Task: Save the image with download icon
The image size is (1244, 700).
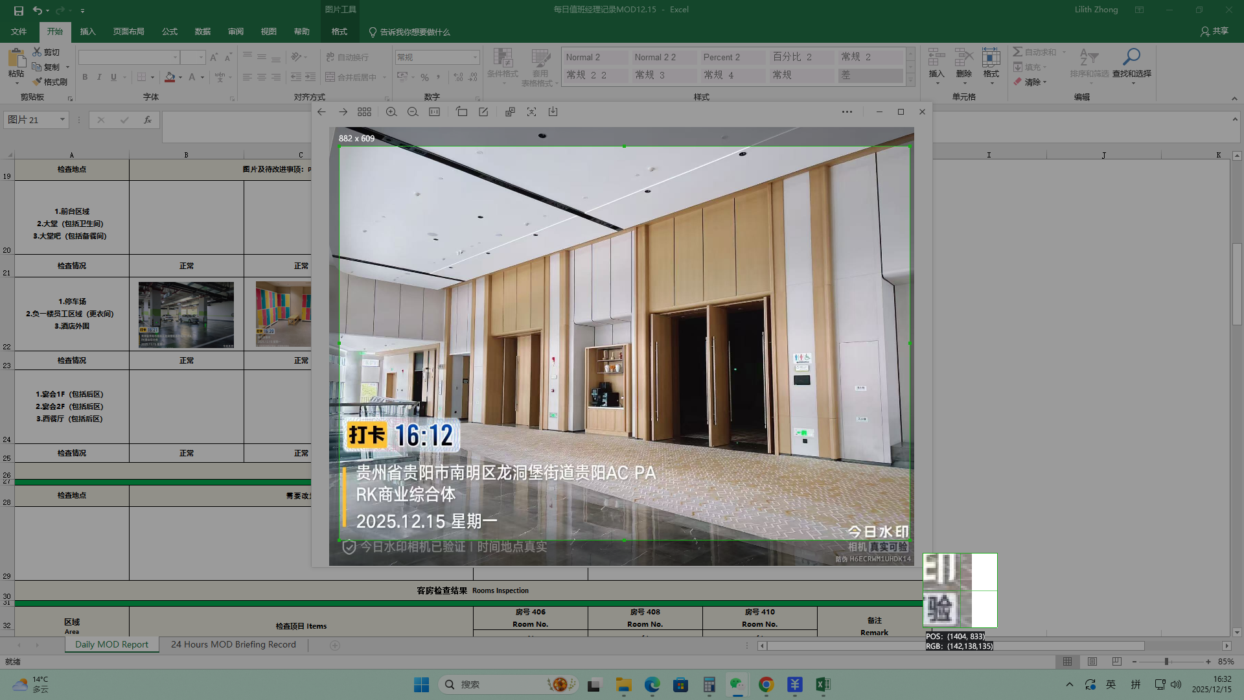Action: click(553, 112)
